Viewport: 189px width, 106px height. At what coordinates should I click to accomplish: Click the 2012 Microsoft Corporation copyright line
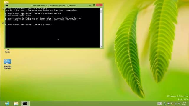pos(41,10)
